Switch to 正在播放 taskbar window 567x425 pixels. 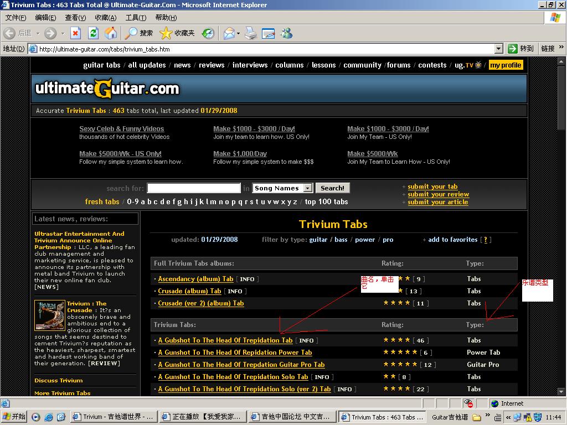click(203, 417)
